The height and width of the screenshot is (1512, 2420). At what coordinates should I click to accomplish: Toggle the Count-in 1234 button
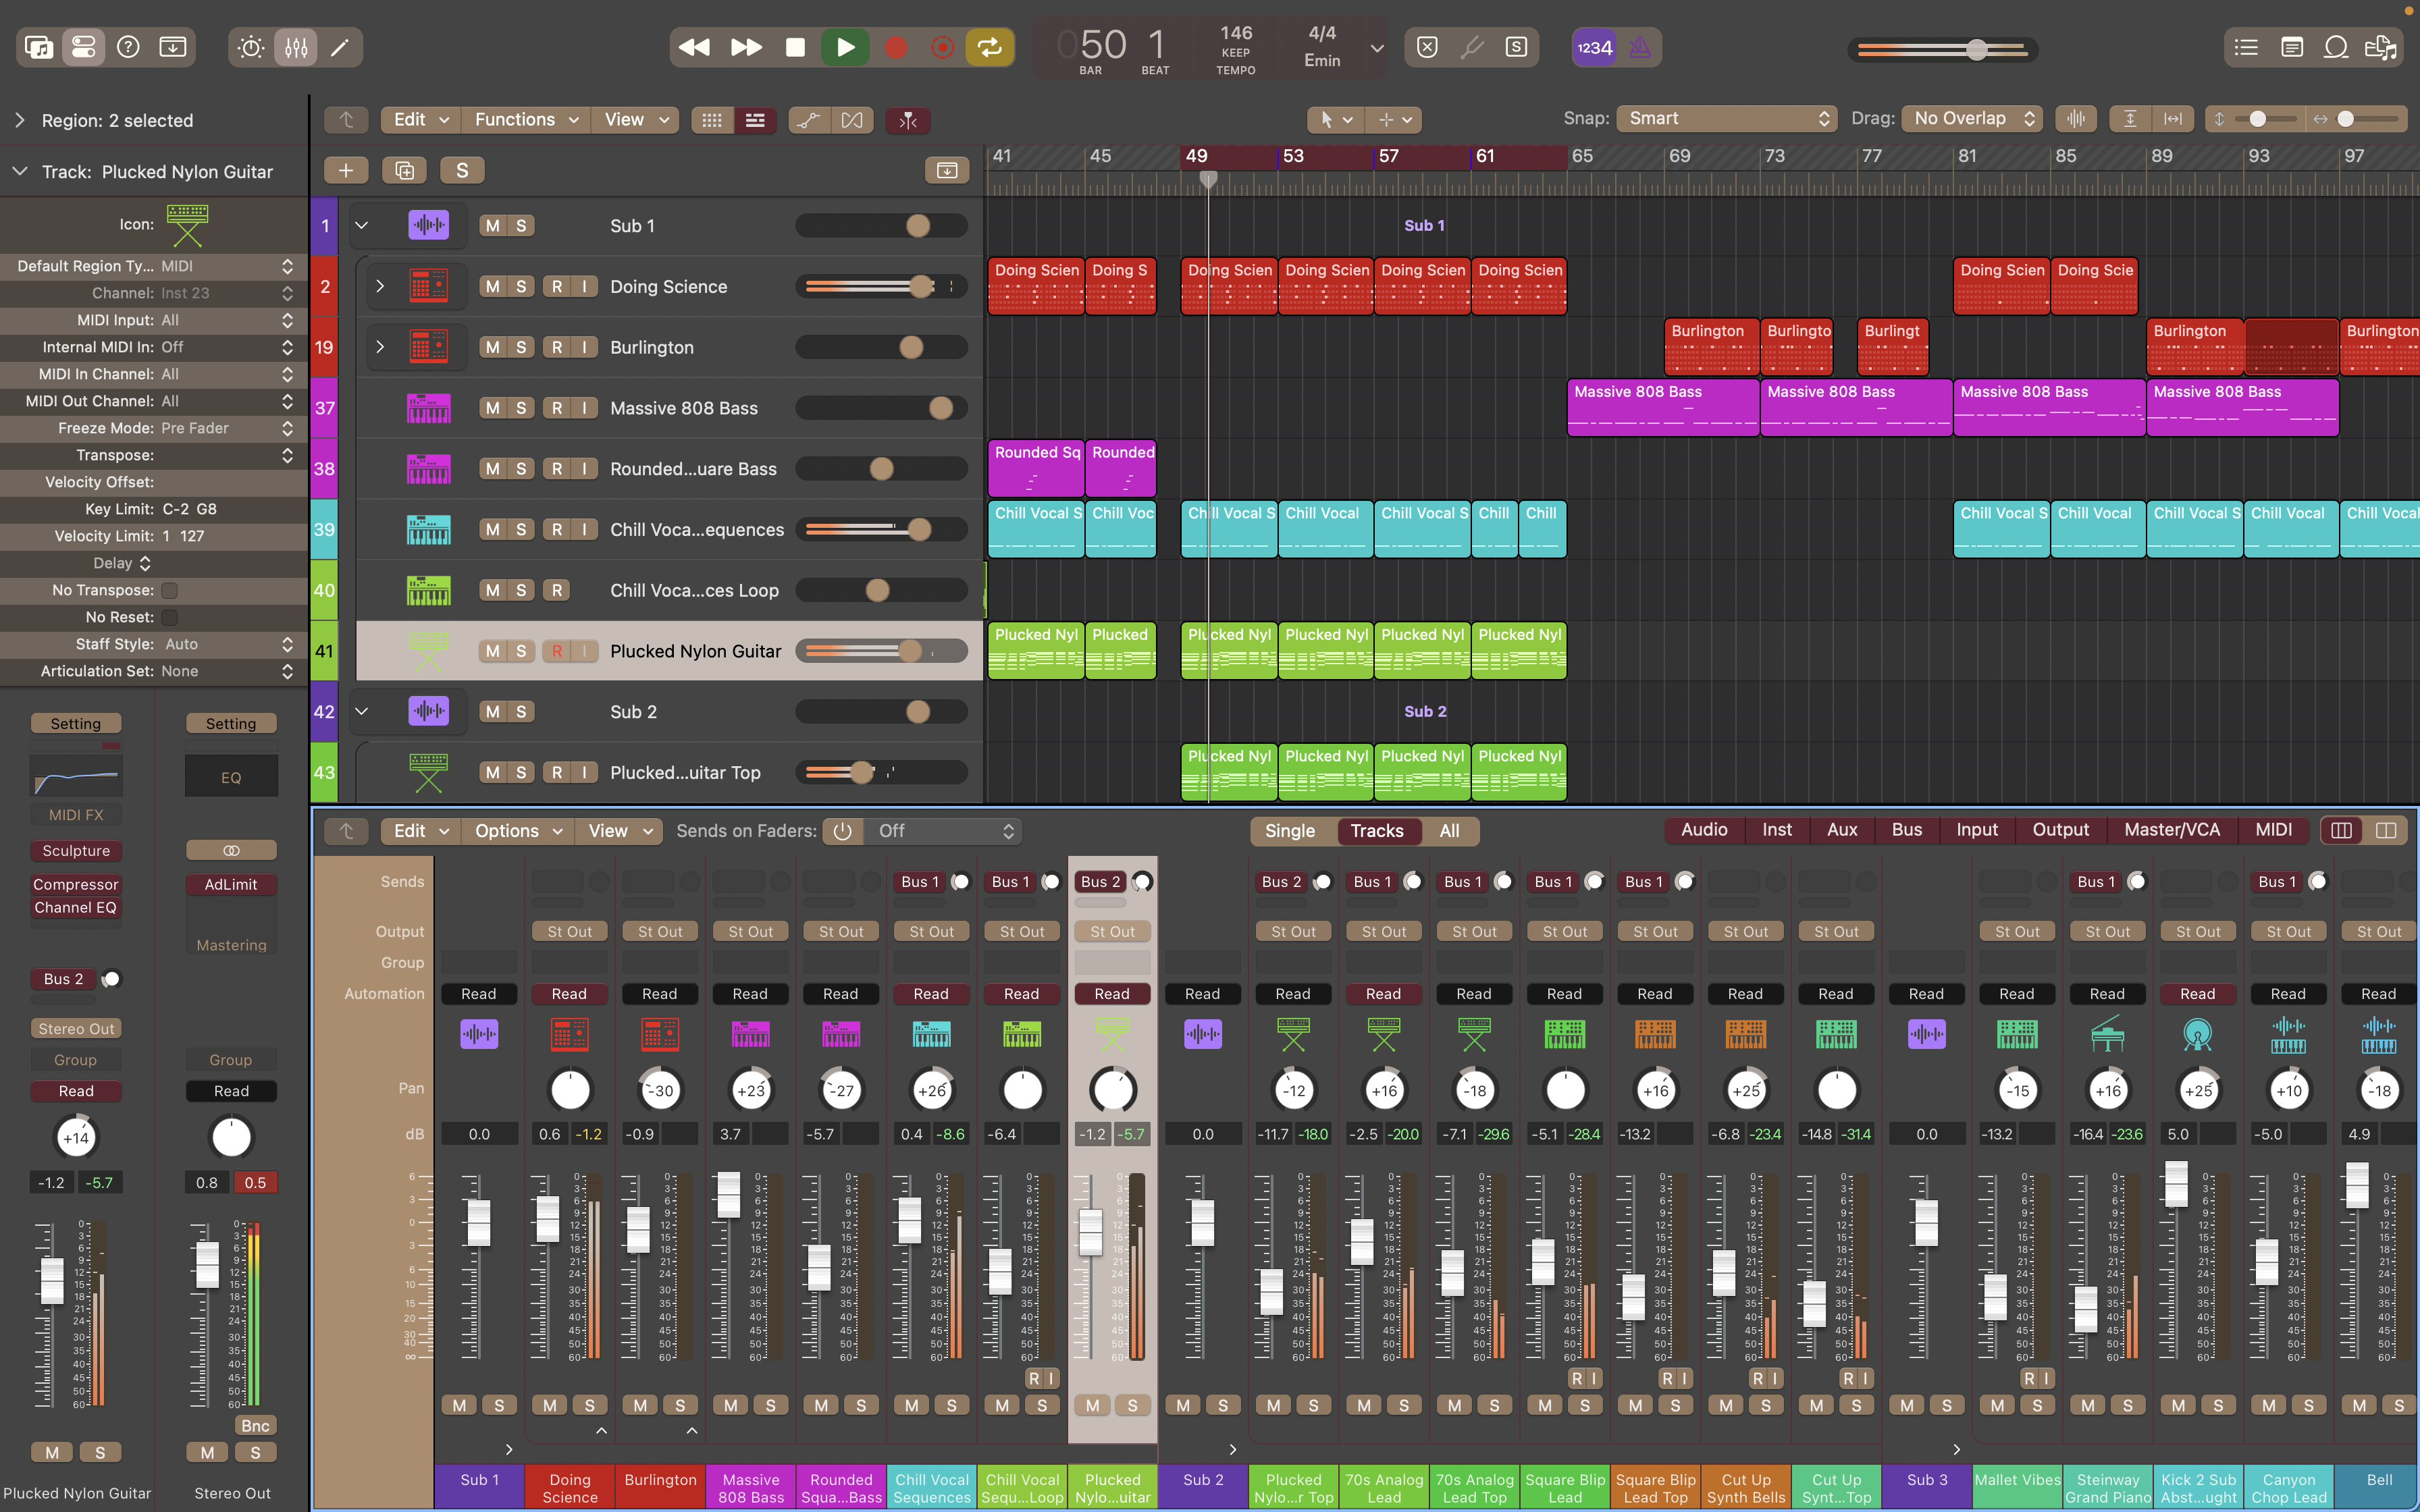(x=1594, y=47)
